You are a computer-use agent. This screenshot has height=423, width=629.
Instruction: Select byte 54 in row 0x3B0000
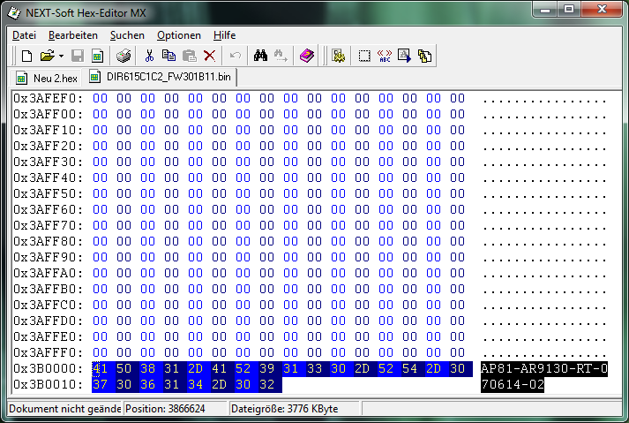(409, 368)
